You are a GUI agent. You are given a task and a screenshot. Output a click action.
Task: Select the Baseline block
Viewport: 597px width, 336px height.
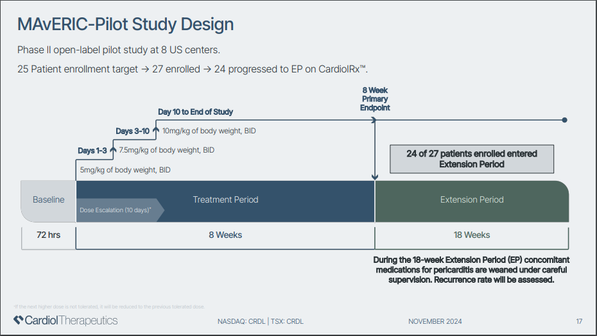click(x=48, y=201)
